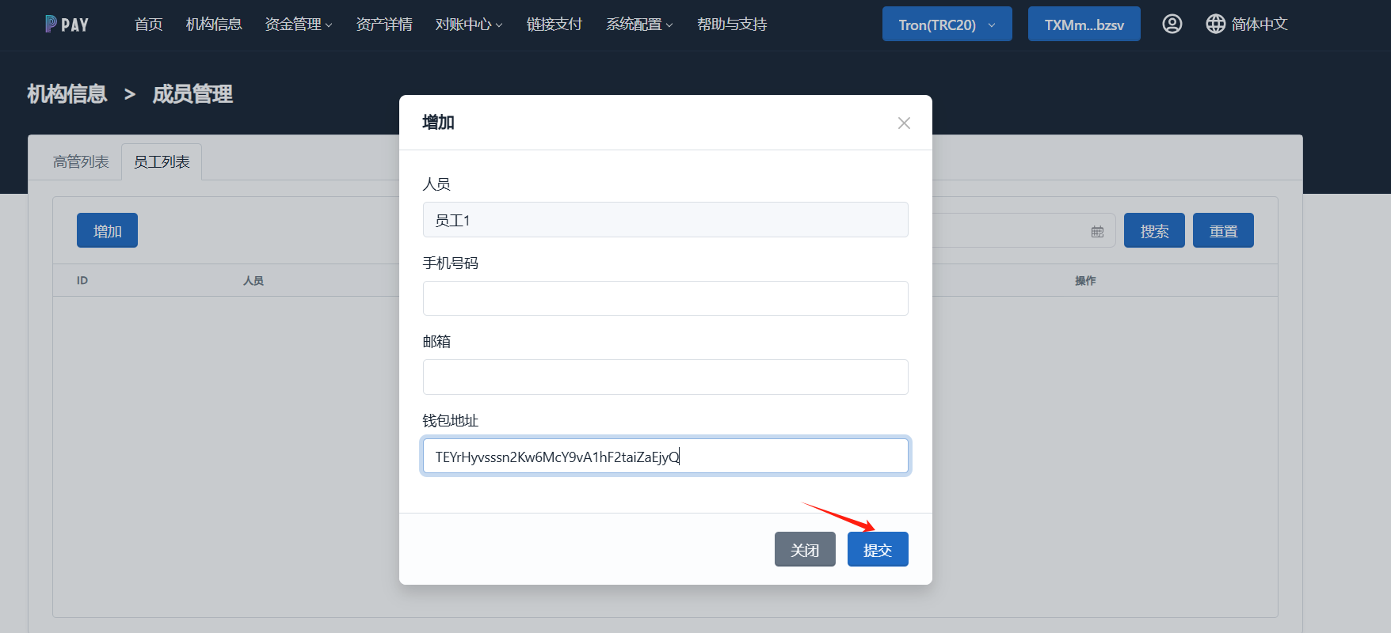Viewport: 1391px width, 633px height.
Task: Switch to the 高管列表 tab
Action: [81, 161]
